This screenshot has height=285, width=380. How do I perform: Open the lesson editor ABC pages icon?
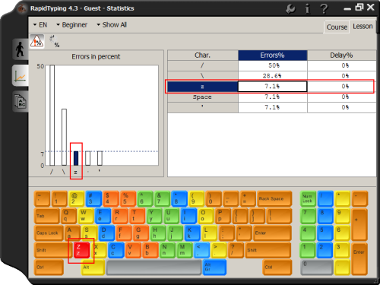[x=20, y=101]
